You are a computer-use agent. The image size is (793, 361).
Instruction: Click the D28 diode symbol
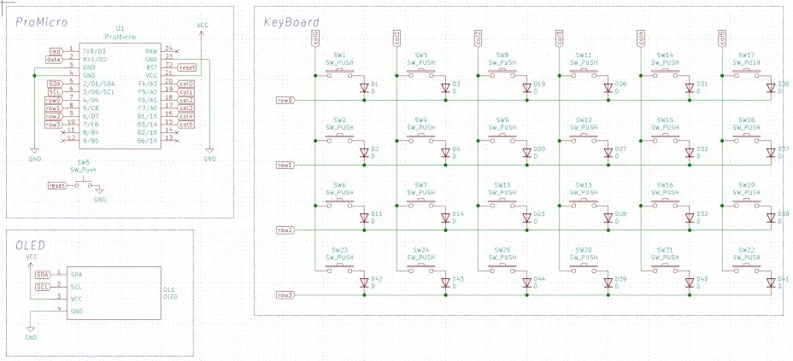tap(609, 218)
